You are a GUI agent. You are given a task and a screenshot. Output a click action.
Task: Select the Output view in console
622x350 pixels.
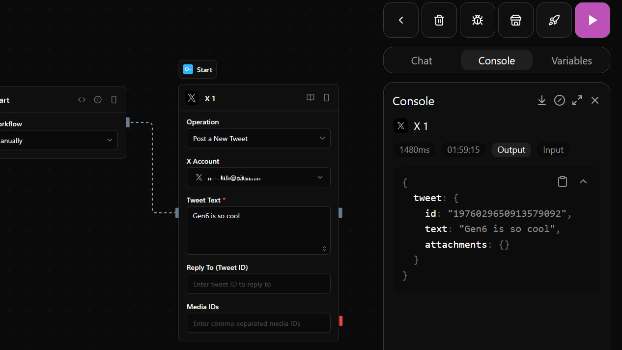511,150
